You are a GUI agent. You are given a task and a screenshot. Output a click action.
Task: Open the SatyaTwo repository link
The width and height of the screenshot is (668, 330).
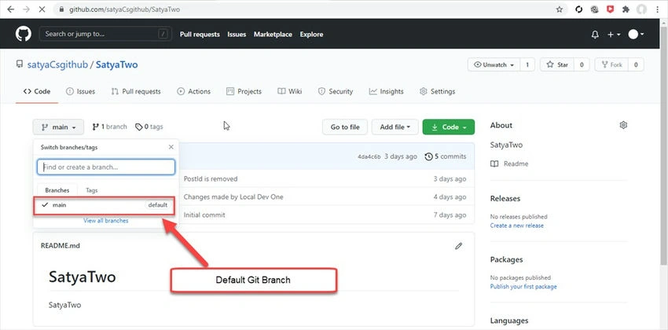117,64
